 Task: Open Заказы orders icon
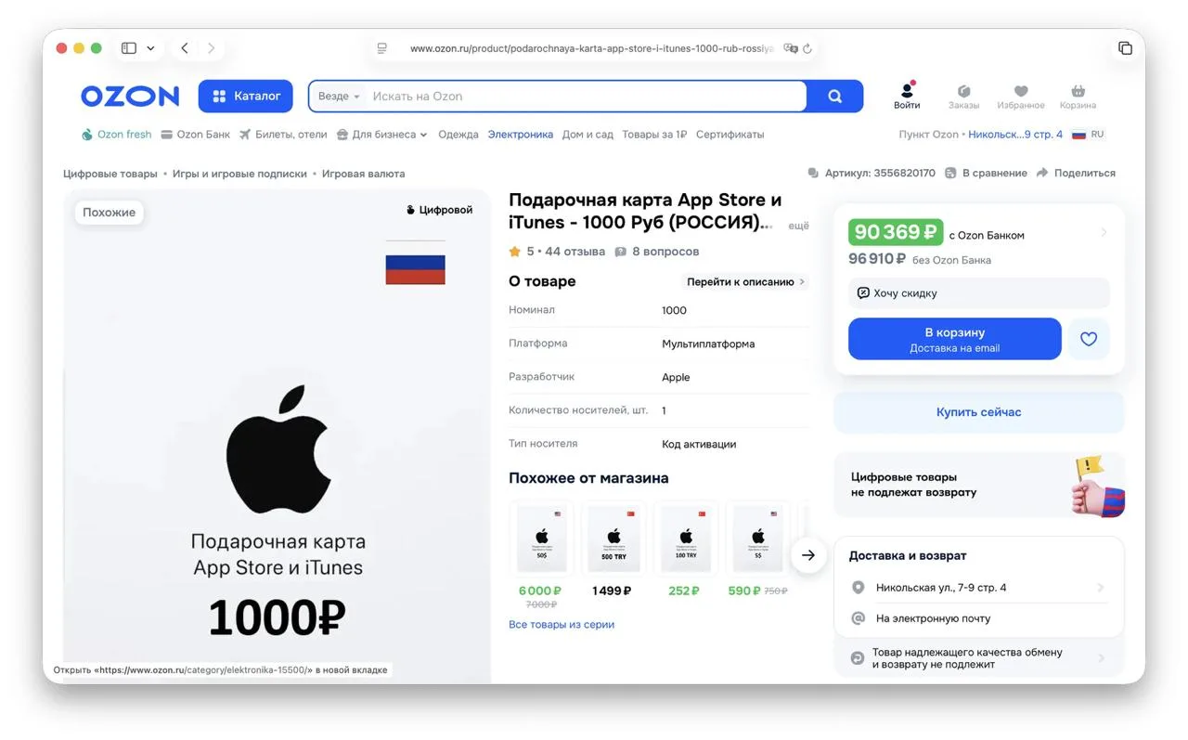pyautogui.click(x=963, y=96)
